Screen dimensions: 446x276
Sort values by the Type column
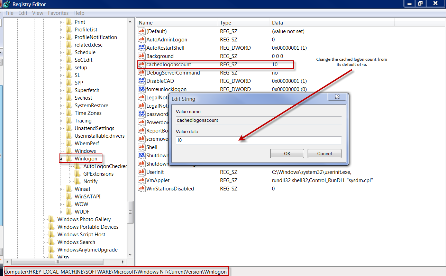(244, 23)
